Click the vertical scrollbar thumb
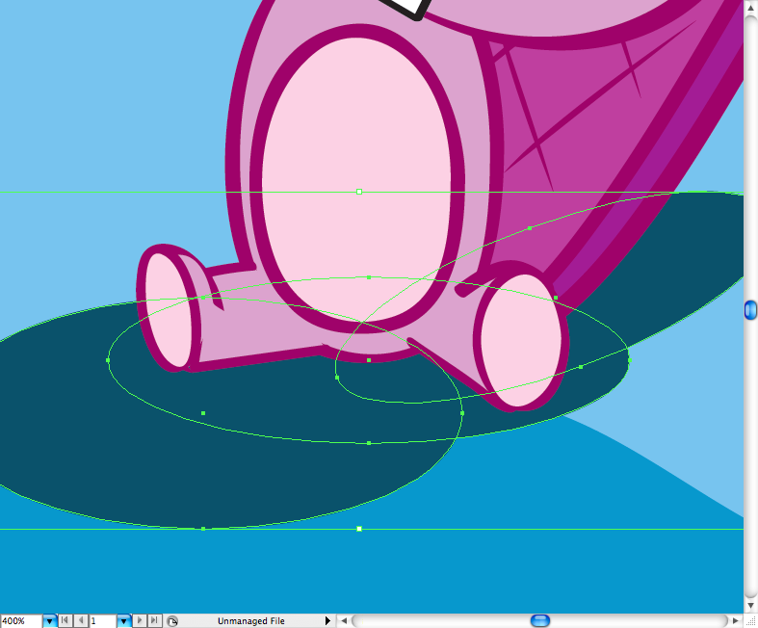758x628 pixels. (x=750, y=309)
